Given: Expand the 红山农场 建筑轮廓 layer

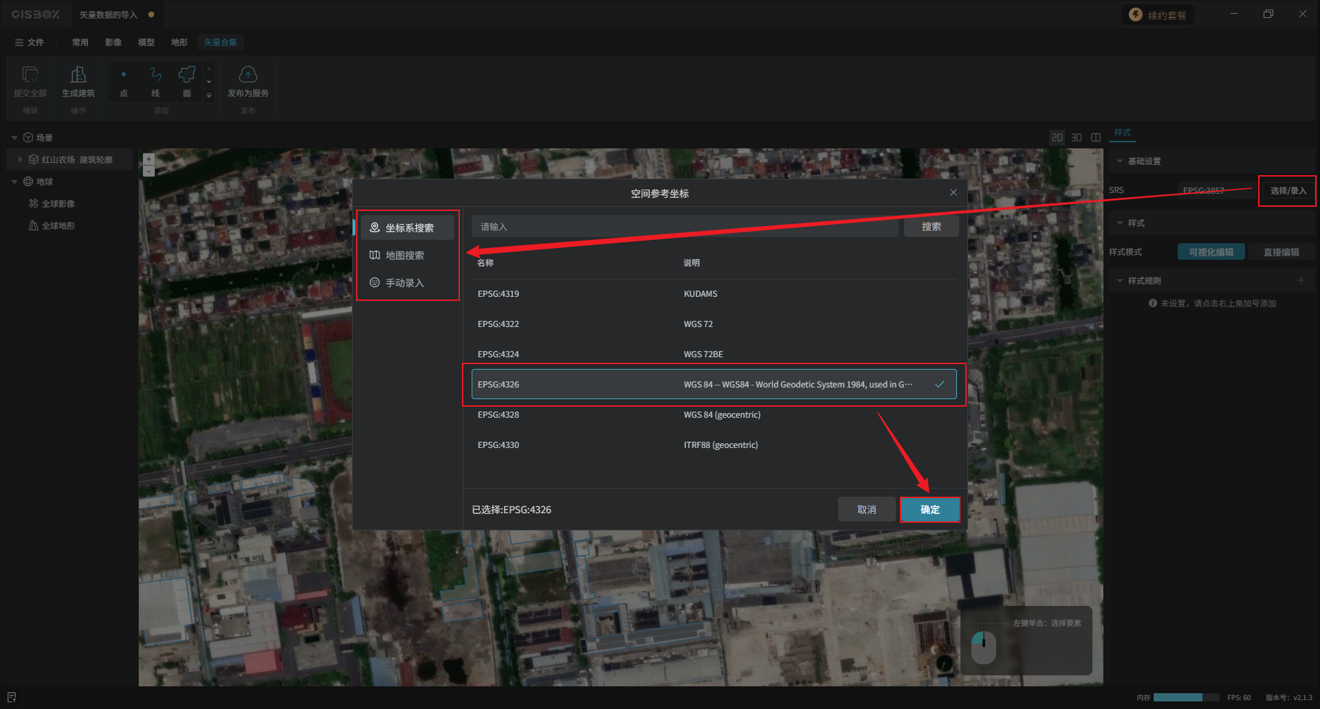Looking at the screenshot, I should click(20, 159).
